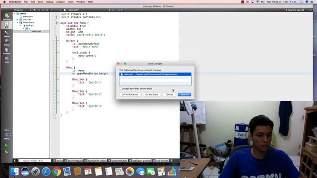Viewport: 317px width, 178px height.
Task: Enable Always save files before build
Action: 121,89
